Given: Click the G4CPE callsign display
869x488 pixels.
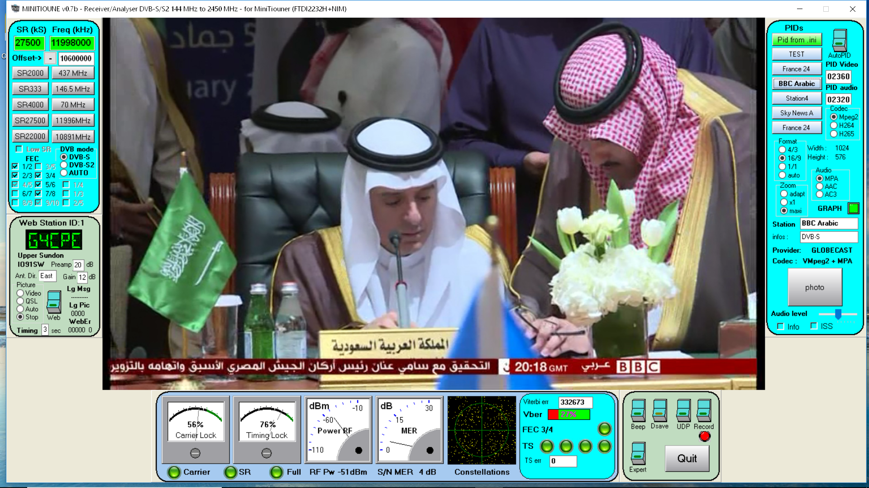Looking at the screenshot, I should tap(54, 240).
